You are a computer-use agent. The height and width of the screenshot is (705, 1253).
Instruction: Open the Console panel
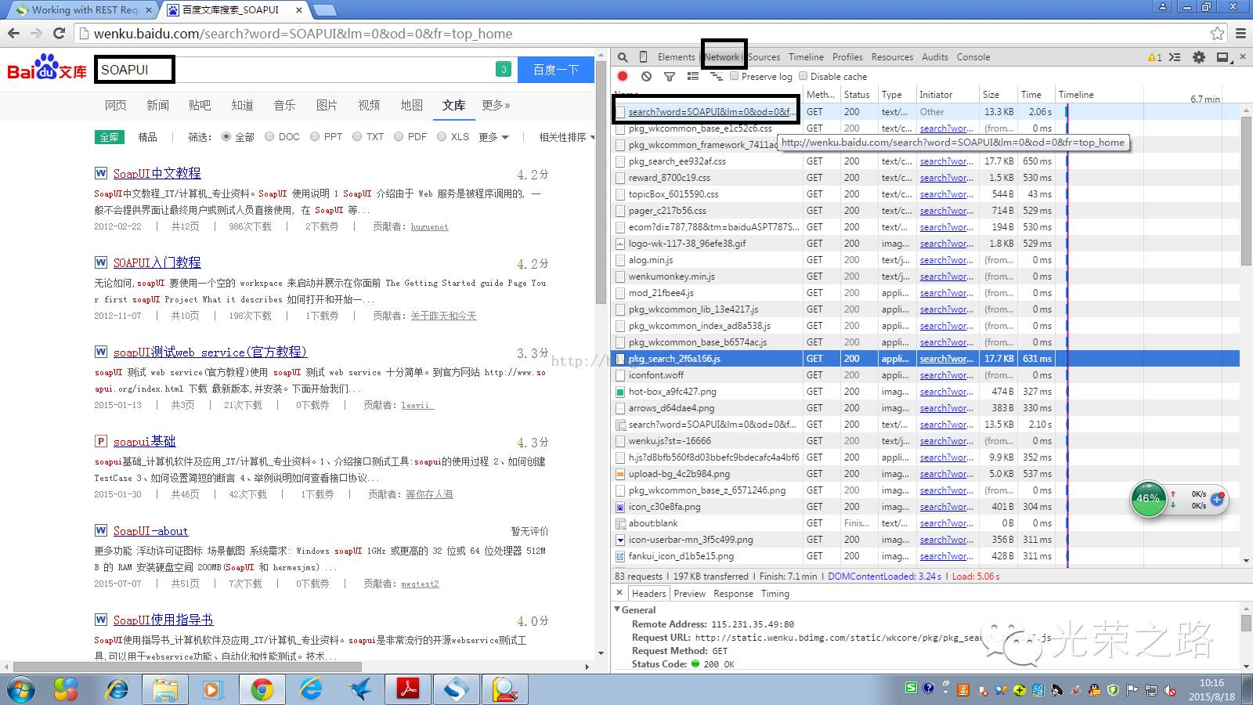click(x=973, y=57)
